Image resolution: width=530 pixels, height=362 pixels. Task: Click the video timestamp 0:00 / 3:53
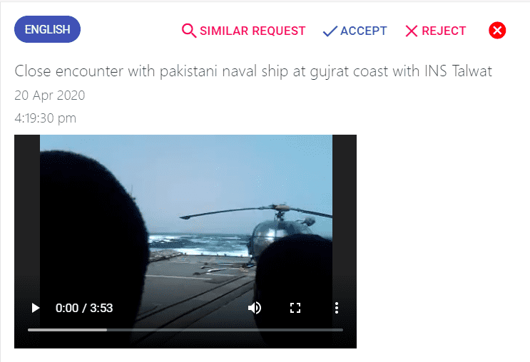(x=84, y=308)
